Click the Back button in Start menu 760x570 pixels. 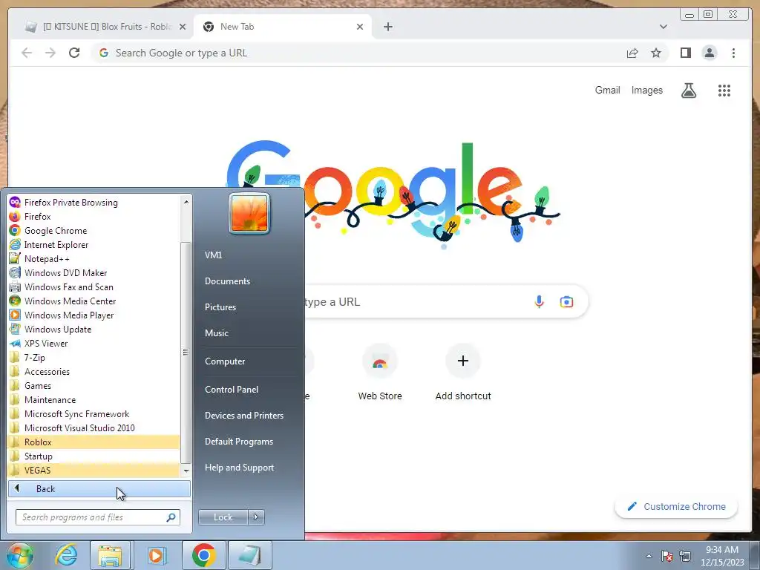click(x=99, y=489)
